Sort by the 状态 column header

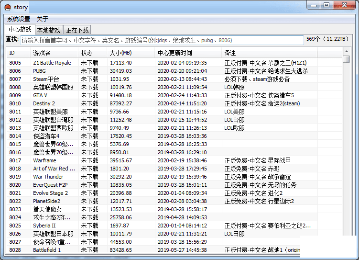click(x=92, y=53)
